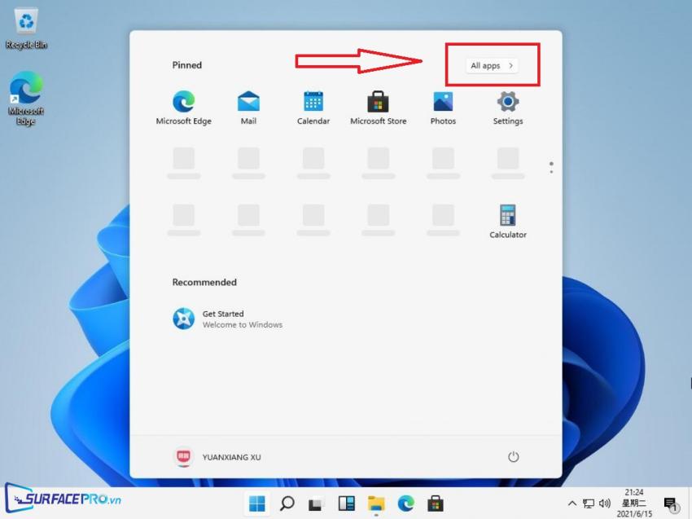Open Microsoft Edge from pinned apps
Screen dimensions: 692x519
184,108
